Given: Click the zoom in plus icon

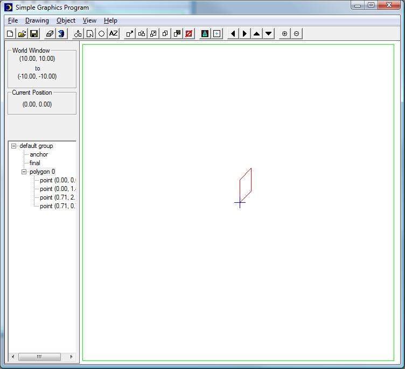Looking at the screenshot, I should (284, 33).
